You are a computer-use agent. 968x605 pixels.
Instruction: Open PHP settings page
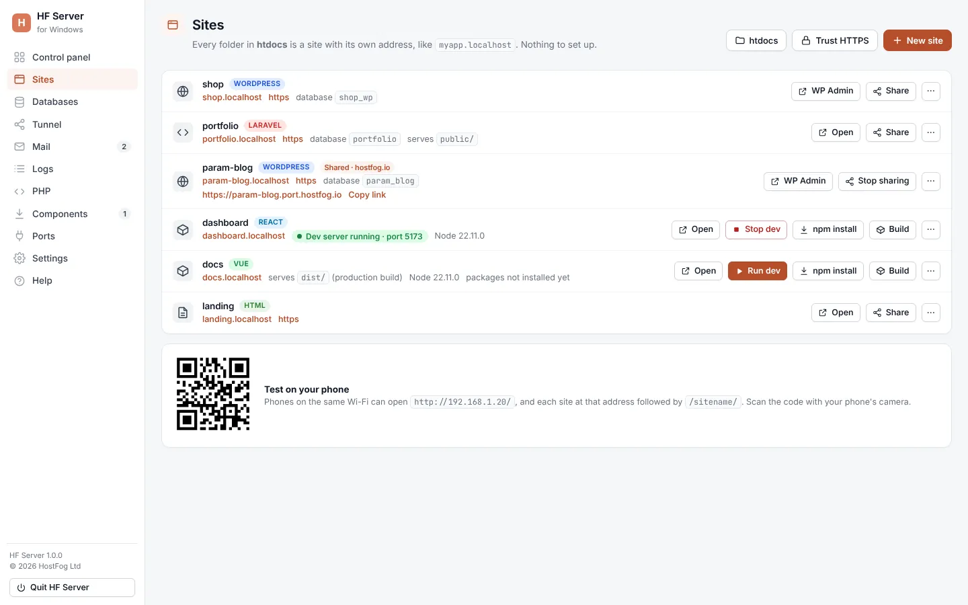click(x=72, y=191)
